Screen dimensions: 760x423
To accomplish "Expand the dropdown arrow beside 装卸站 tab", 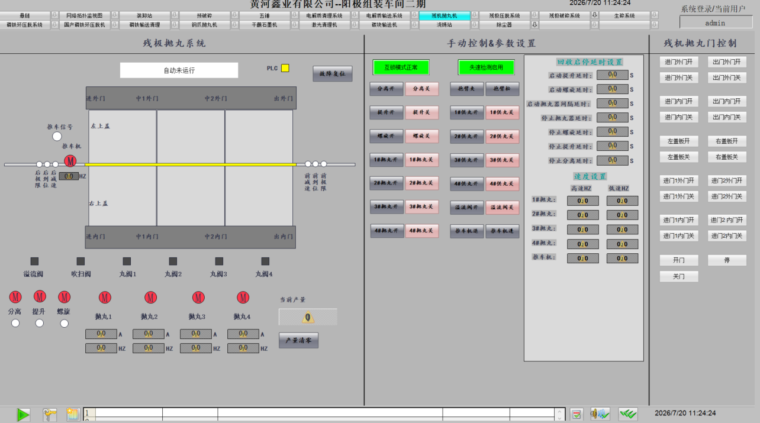I will [174, 15].
